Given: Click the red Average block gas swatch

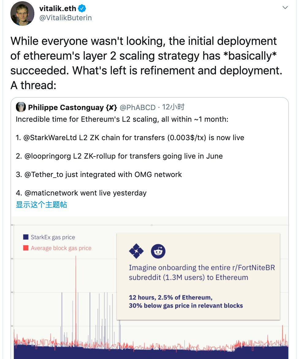Looking at the screenshot, I should (x=26, y=248).
